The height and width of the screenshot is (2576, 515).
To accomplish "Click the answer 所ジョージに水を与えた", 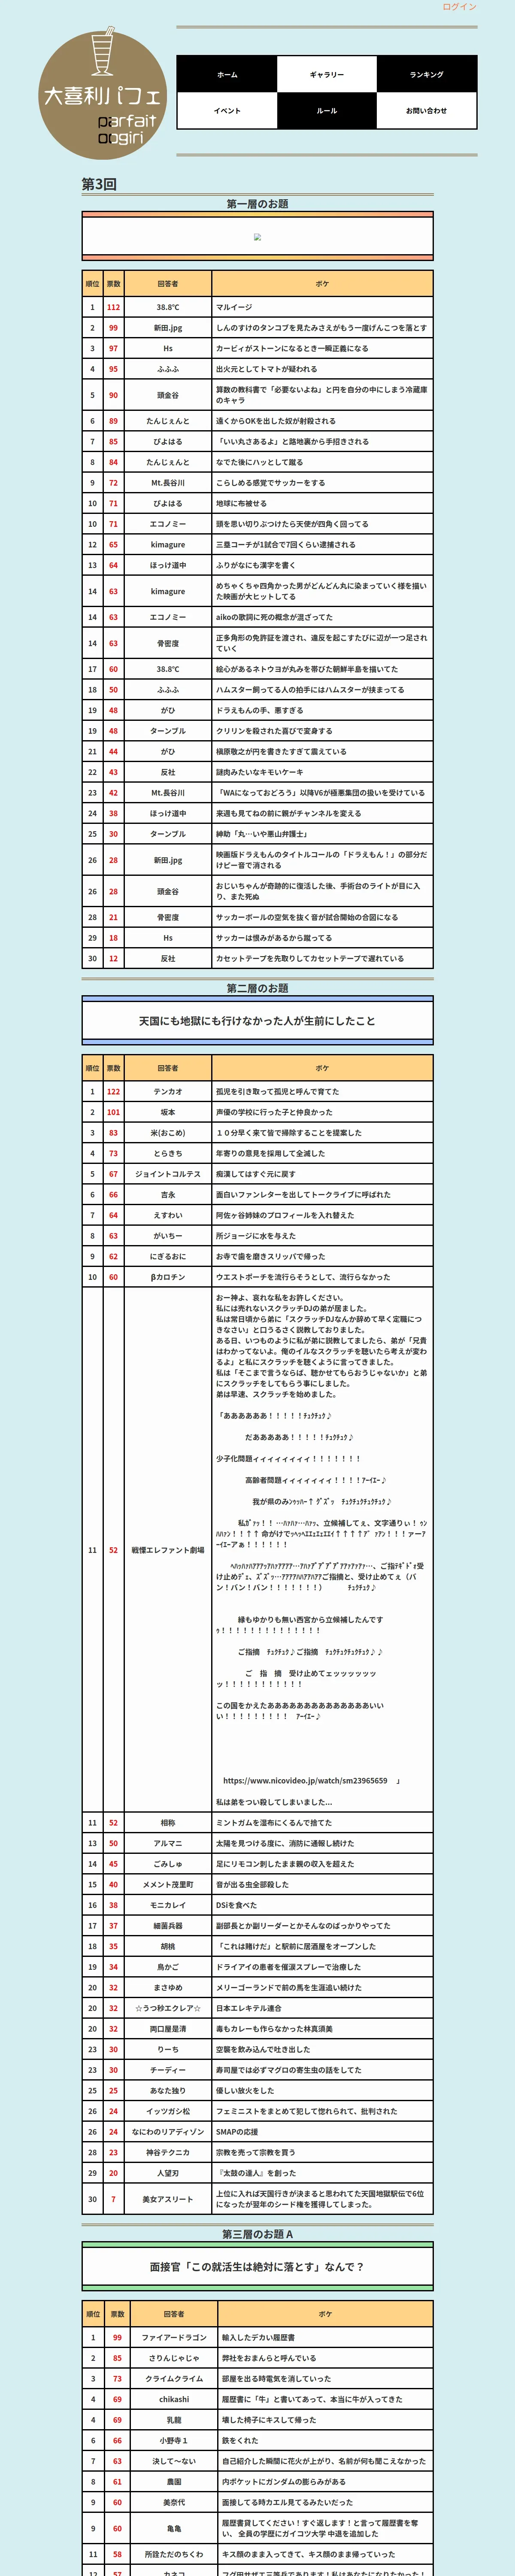I will (x=256, y=1236).
